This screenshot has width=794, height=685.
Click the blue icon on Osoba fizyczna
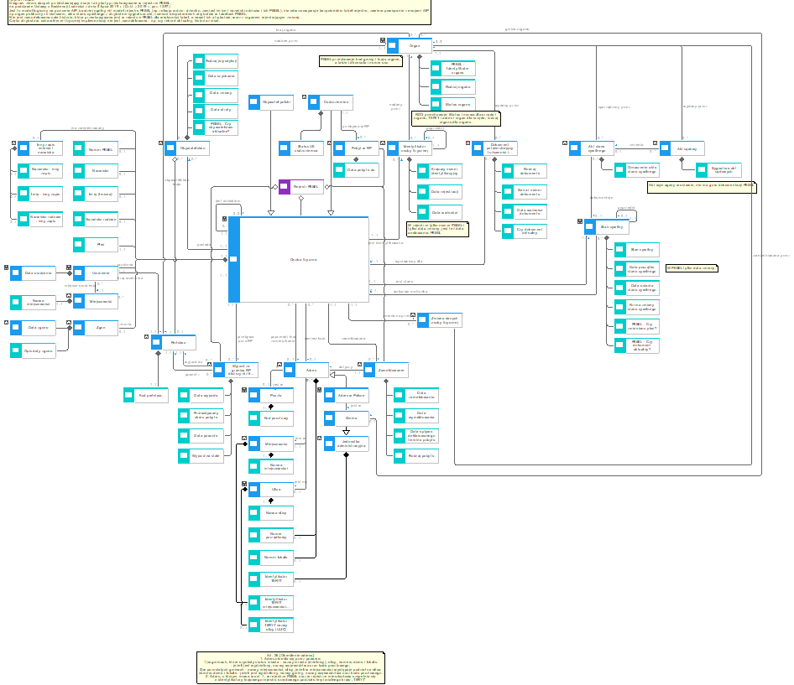click(234, 260)
